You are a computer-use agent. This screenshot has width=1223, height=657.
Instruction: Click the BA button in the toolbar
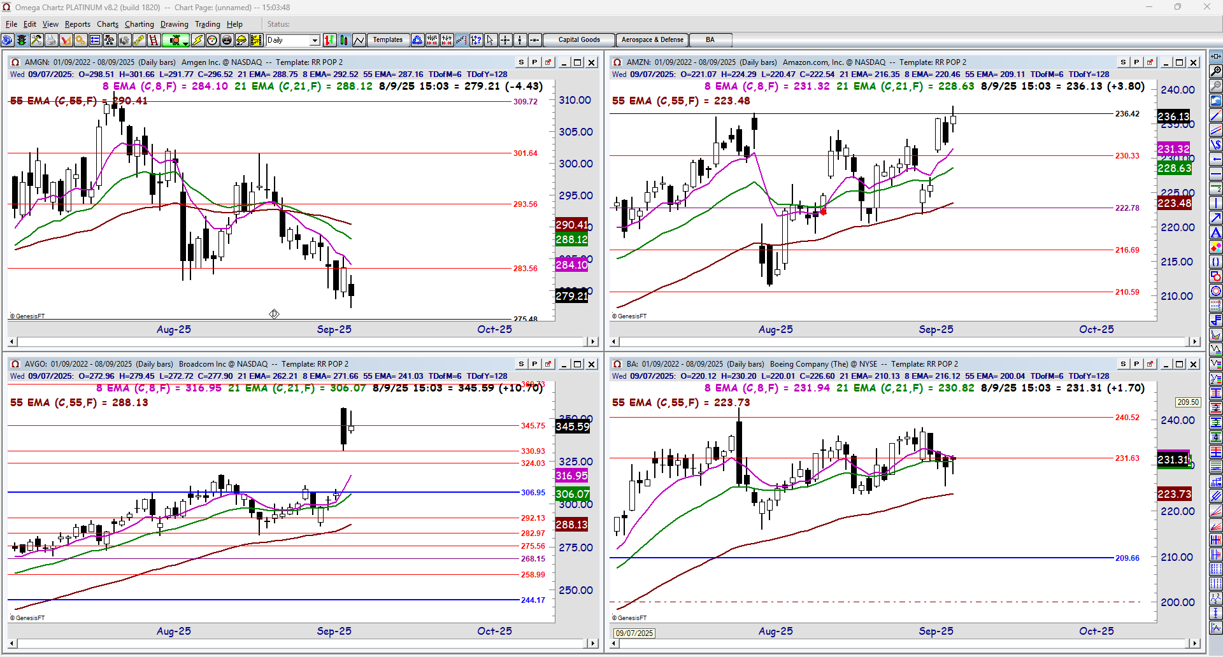(x=710, y=40)
